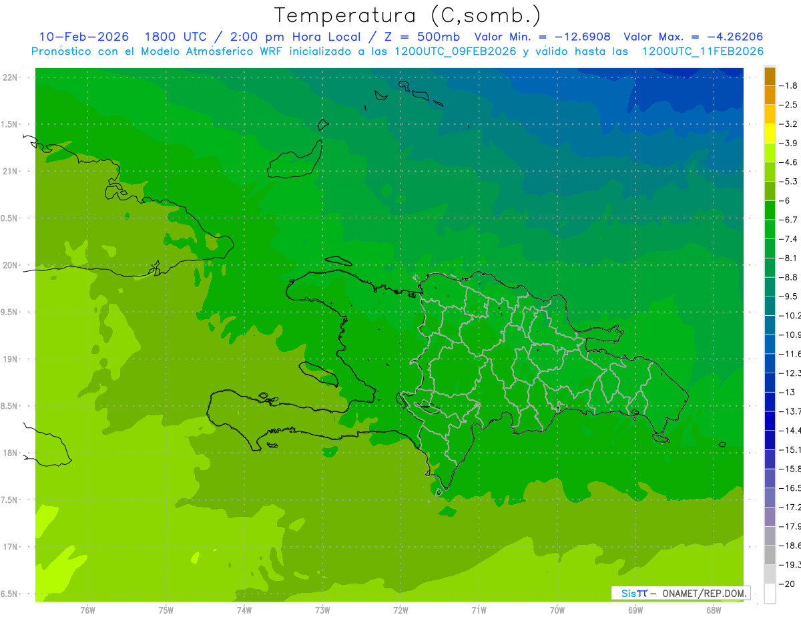The width and height of the screenshot is (801, 619).
Task: Click the yellow swatch between -3.2 and -3.9
Action: [770, 134]
